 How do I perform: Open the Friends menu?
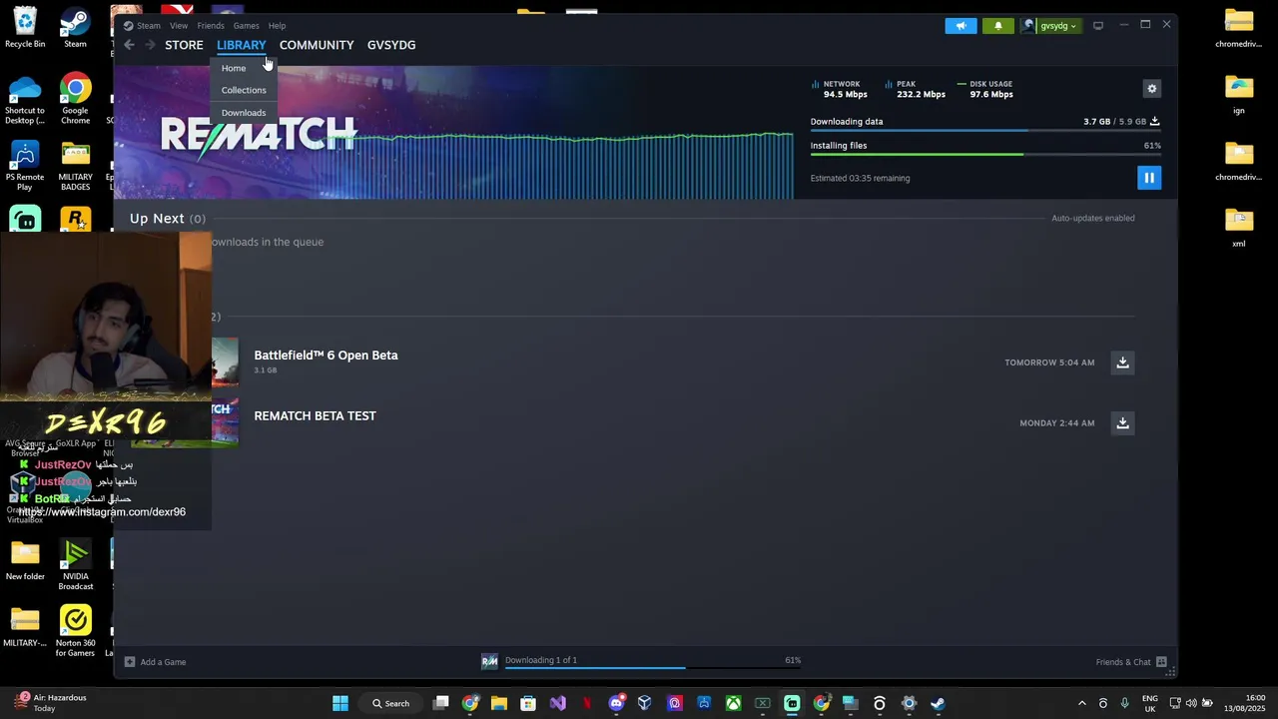[x=211, y=26]
